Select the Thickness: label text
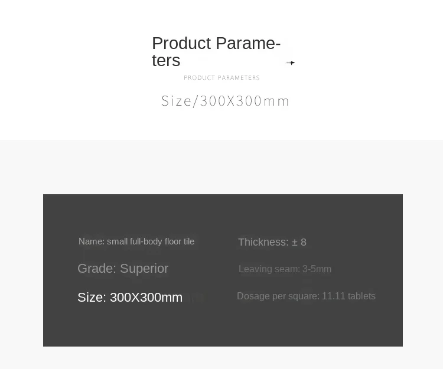Viewport: 443px width, 369px height. 263,242
